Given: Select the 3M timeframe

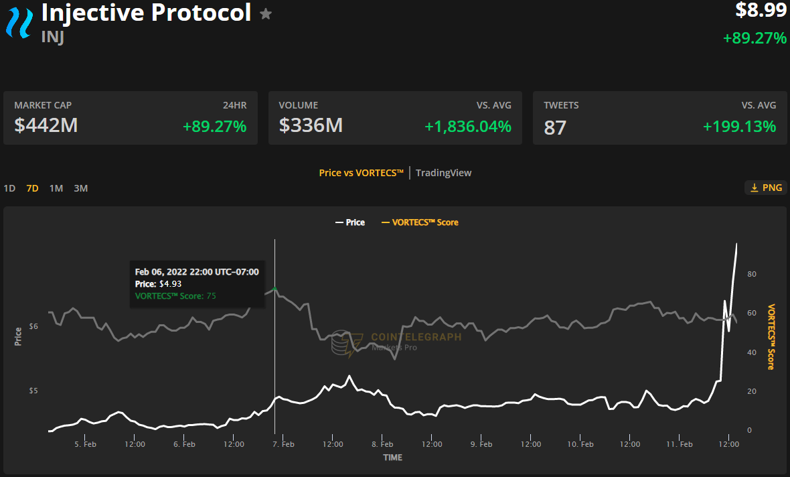Looking at the screenshot, I should (x=80, y=188).
